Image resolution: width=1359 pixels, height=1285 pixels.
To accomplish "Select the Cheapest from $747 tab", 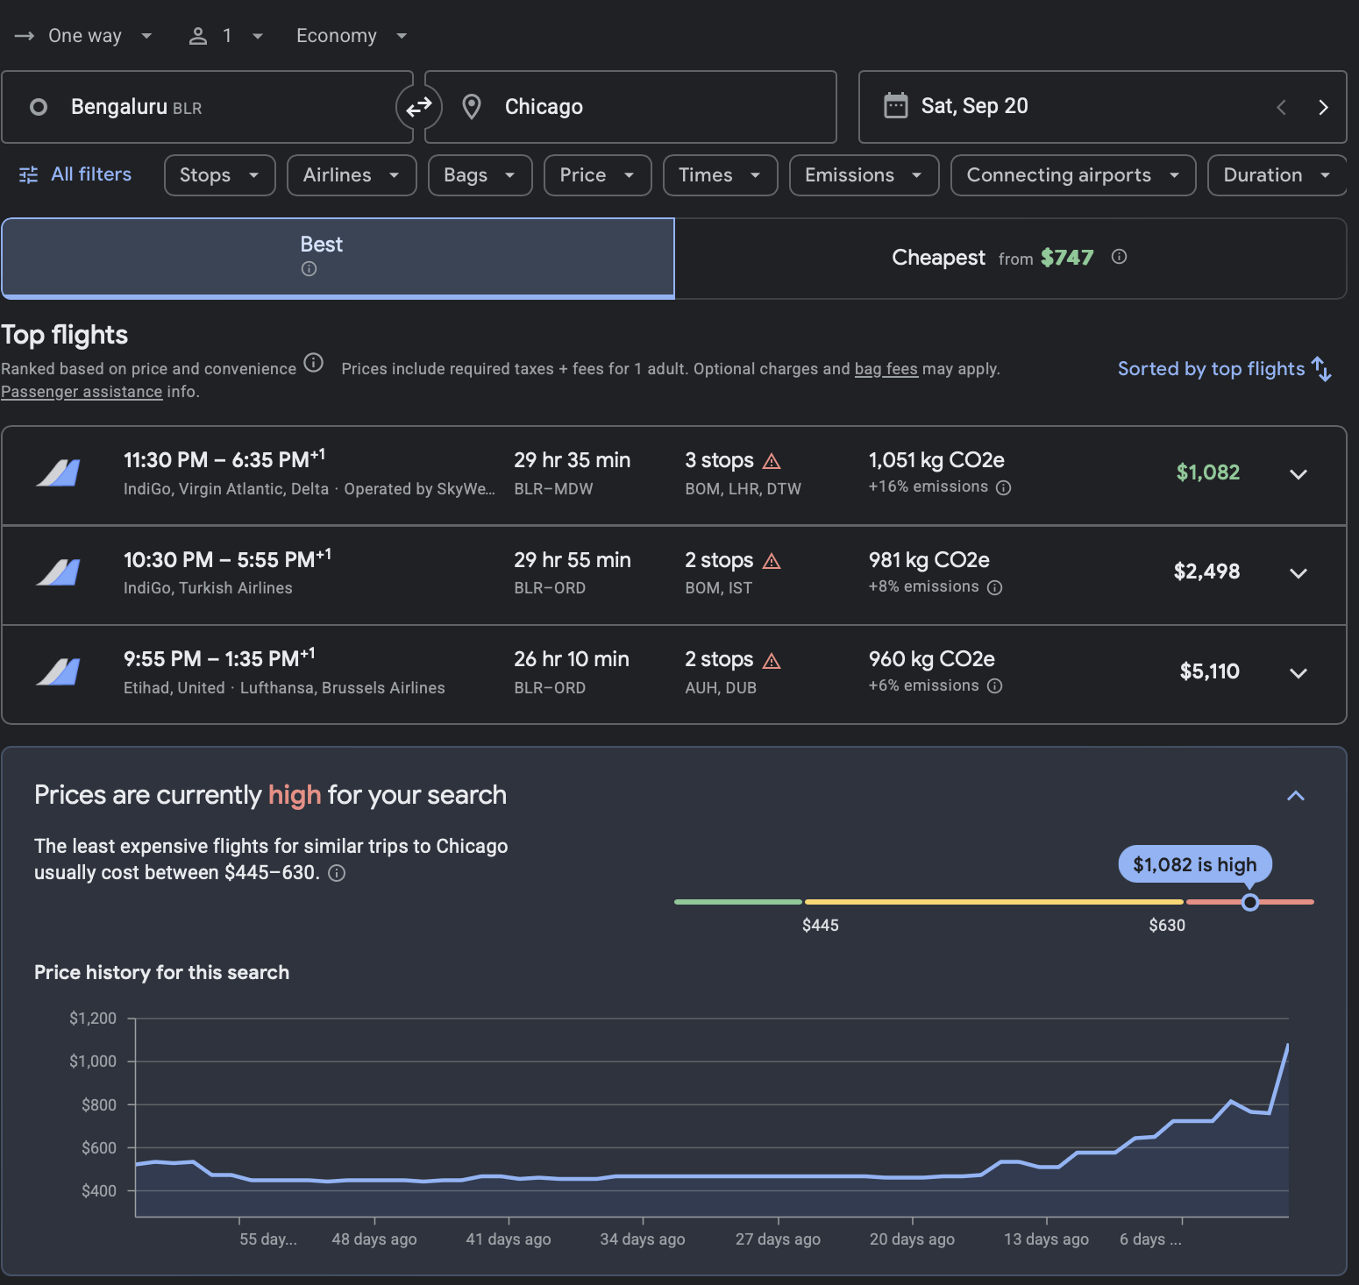I will [1010, 258].
